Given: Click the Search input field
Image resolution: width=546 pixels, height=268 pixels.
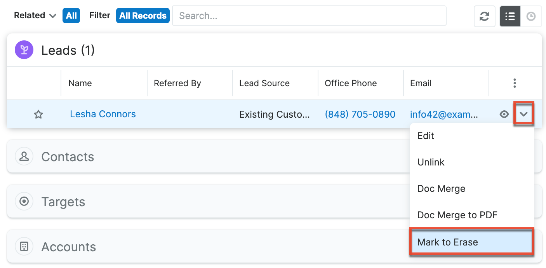Looking at the screenshot, I should 309,16.
